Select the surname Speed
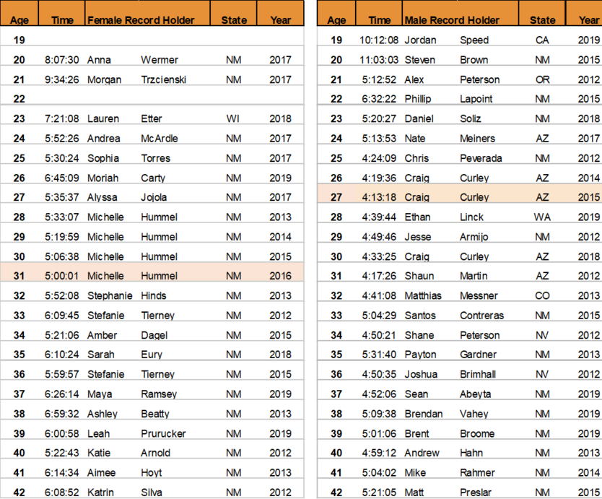Viewport: 602px width, 499px height. click(474, 40)
